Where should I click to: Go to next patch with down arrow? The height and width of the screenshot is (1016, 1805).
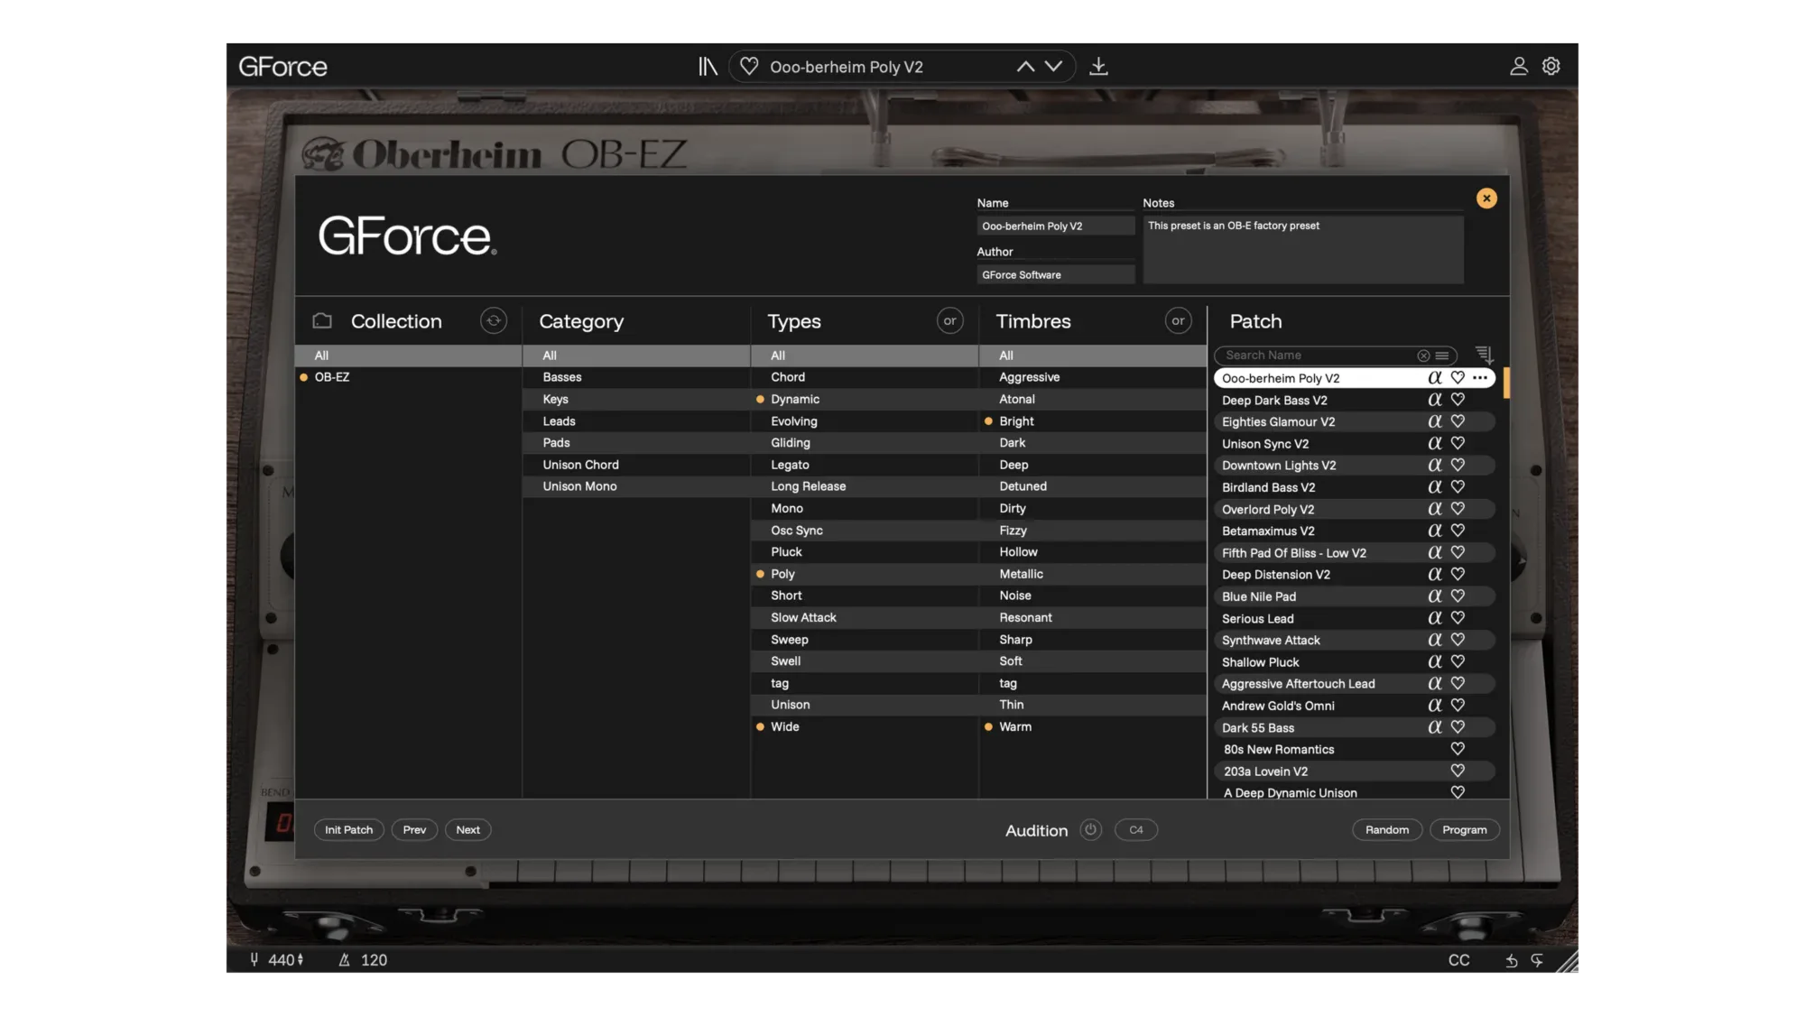(x=1053, y=67)
